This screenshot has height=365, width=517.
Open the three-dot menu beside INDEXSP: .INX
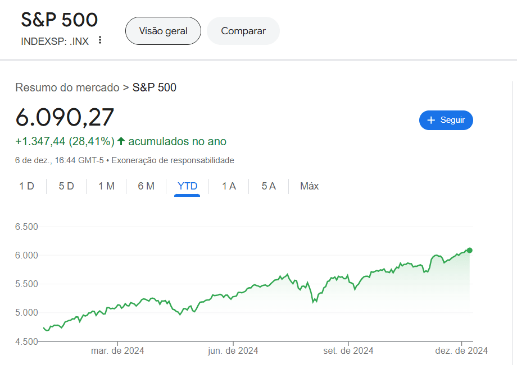click(x=100, y=40)
